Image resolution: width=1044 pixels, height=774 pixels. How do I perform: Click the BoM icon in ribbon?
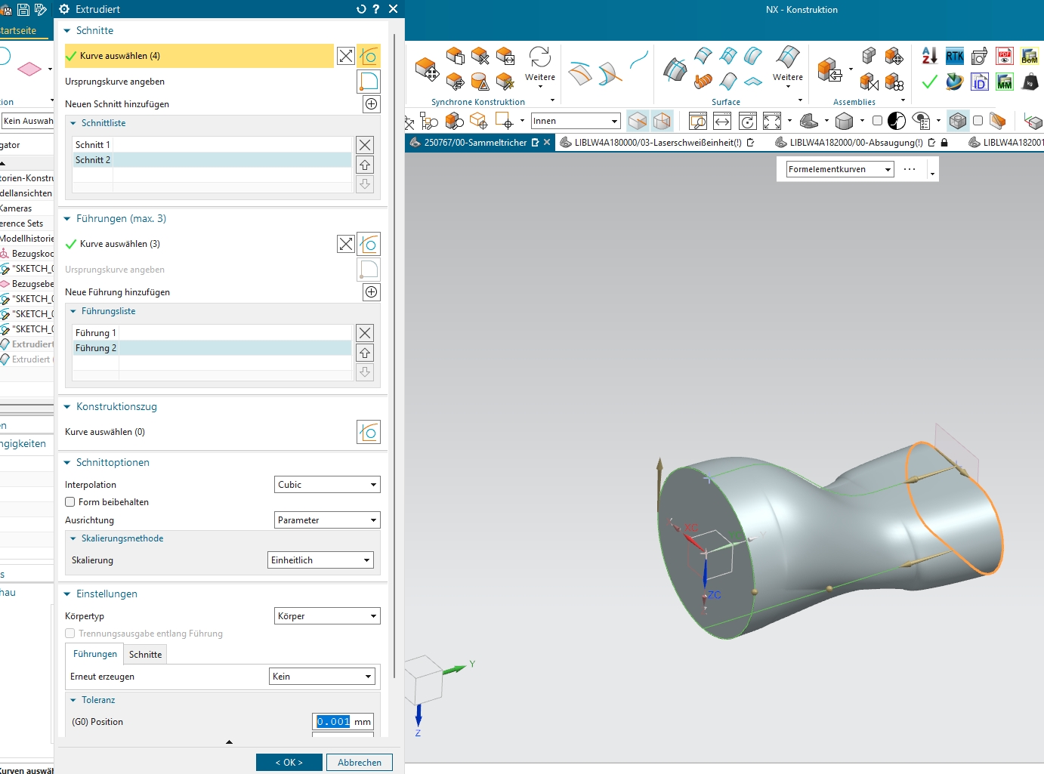[1030, 57]
